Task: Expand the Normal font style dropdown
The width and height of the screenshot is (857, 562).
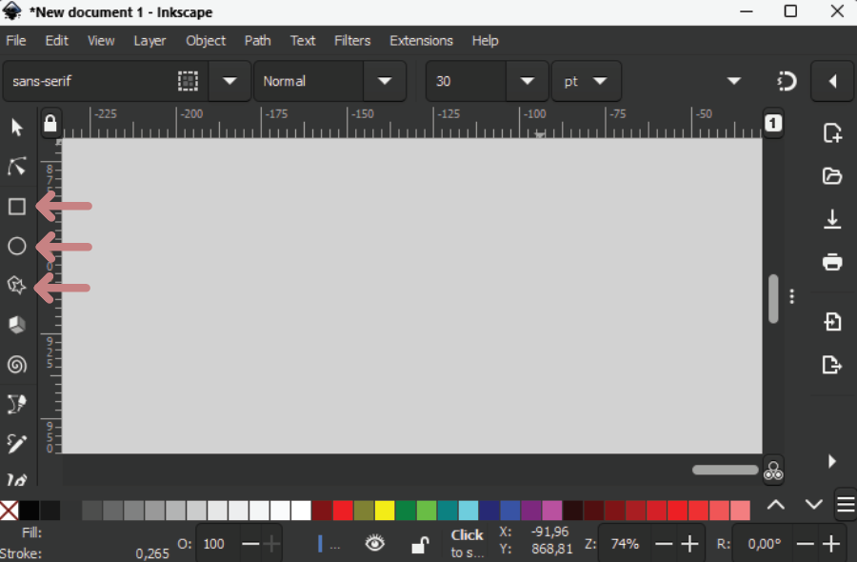Action: point(385,81)
